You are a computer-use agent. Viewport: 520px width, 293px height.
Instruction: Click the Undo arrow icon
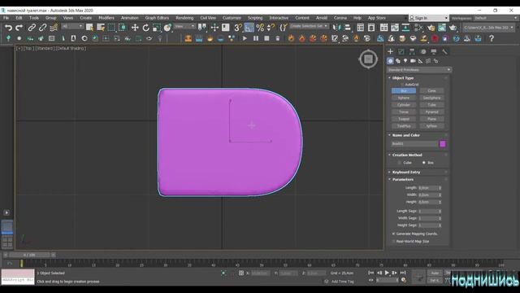coord(8,28)
